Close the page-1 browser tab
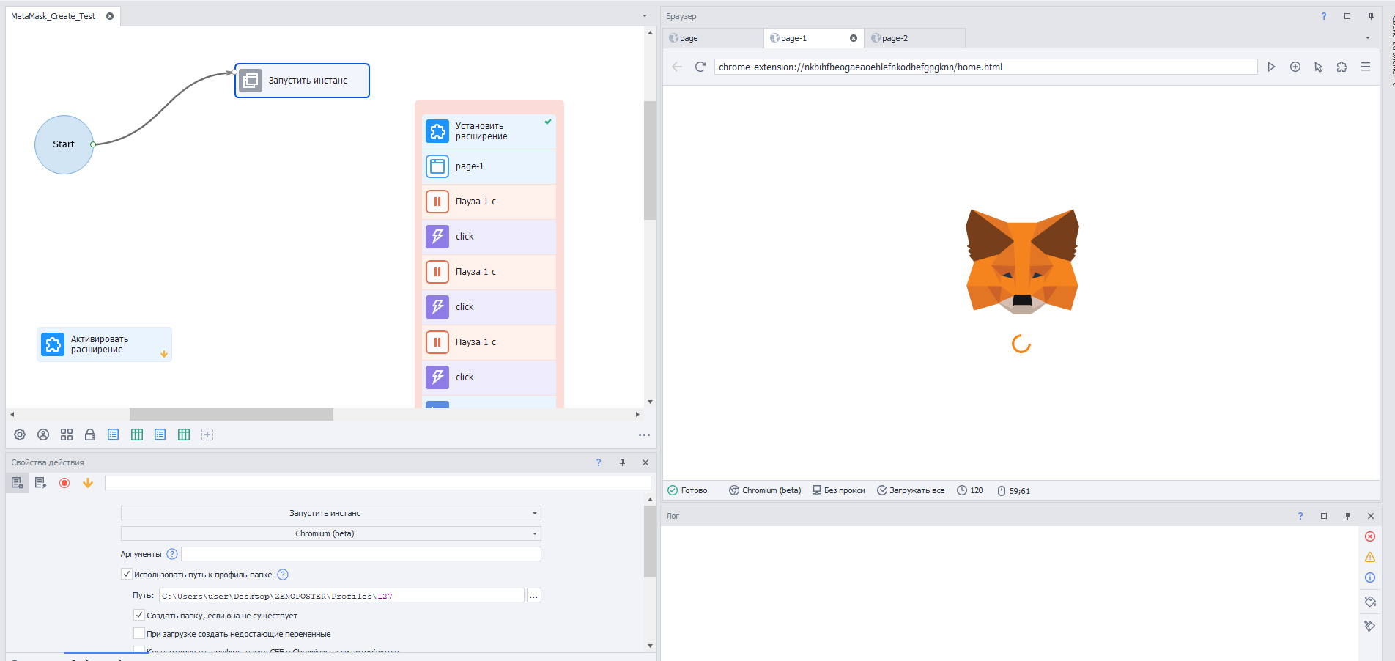The image size is (1395, 661). pos(854,38)
